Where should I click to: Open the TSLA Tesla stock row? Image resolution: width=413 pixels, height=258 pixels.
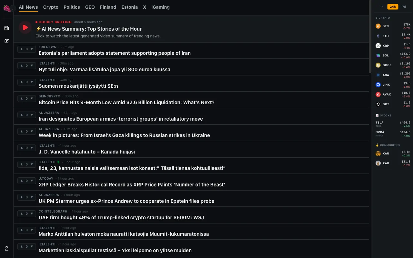click(x=393, y=124)
